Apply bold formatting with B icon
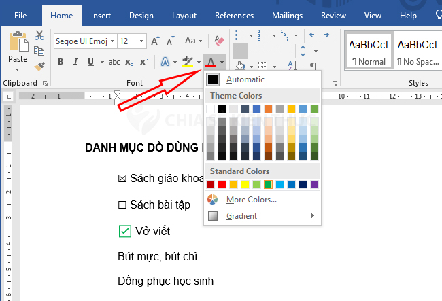Image resolution: width=442 pixels, height=301 pixels. pos(60,63)
